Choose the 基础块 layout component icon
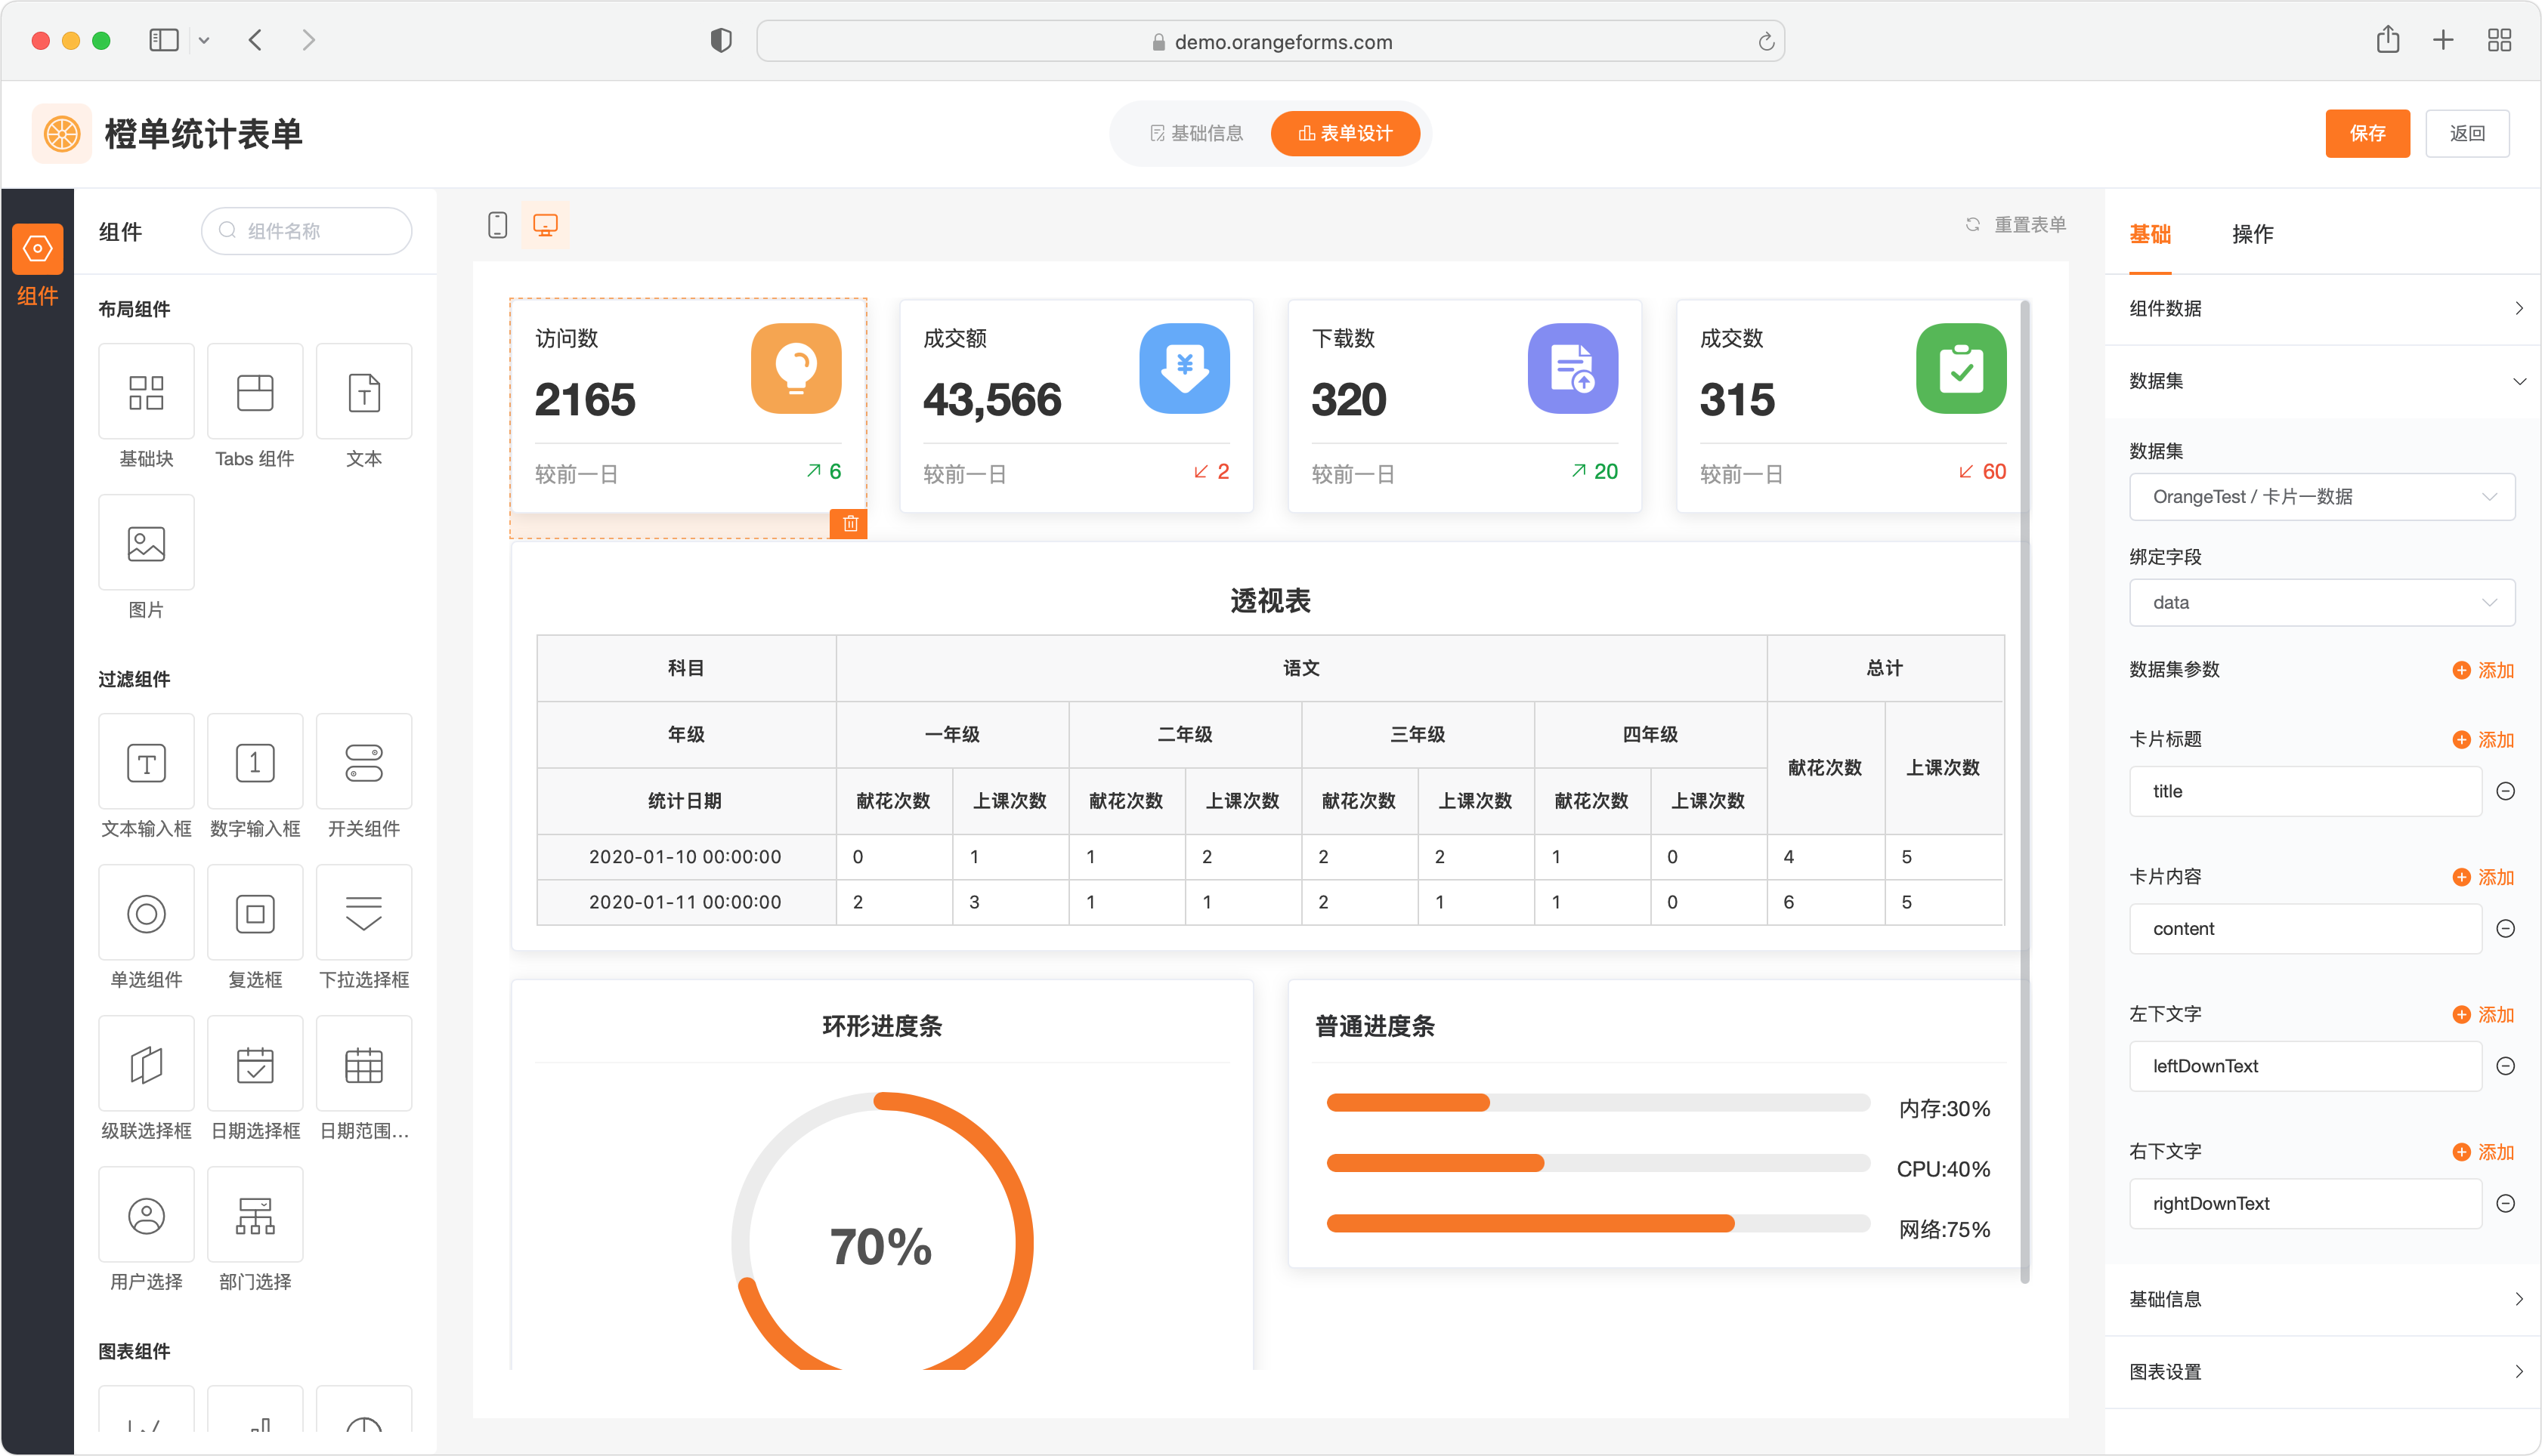Viewport: 2542px width, 1456px height. tap(146, 393)
